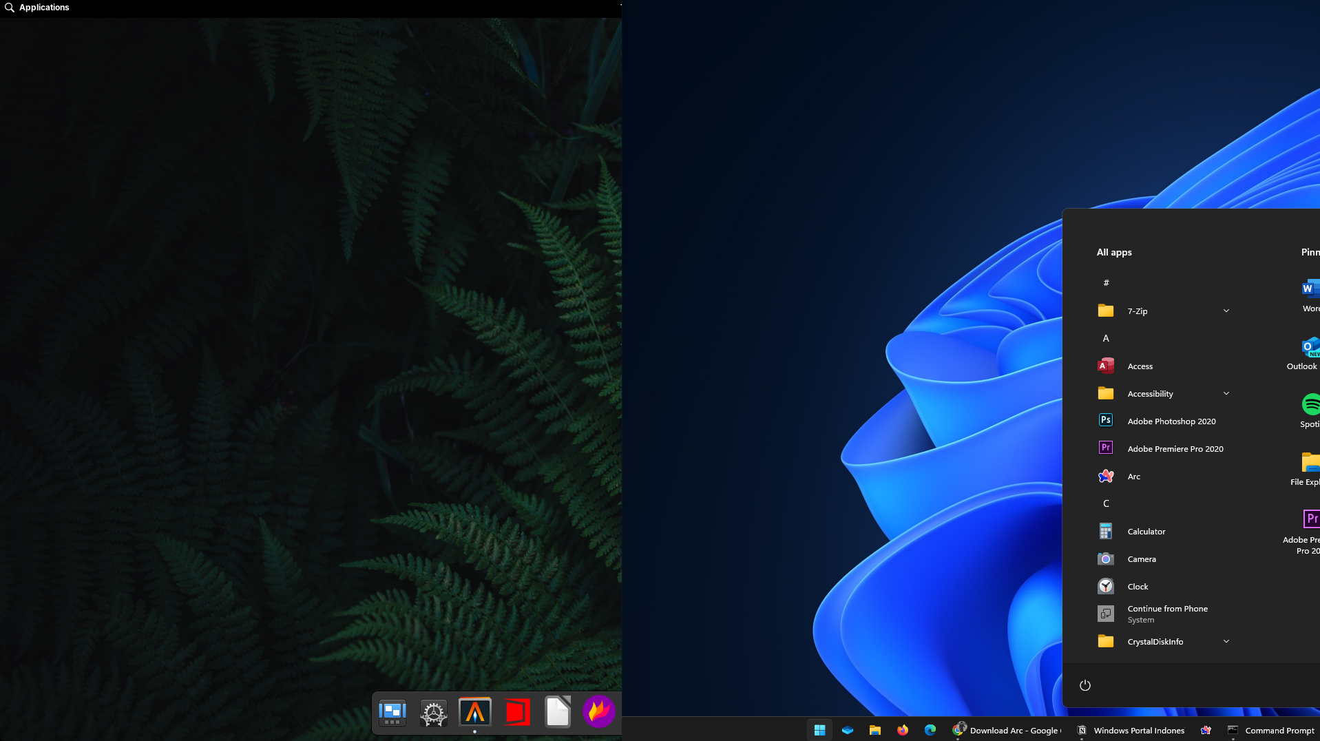Click the Windows Start button

[x=819, y=730]
